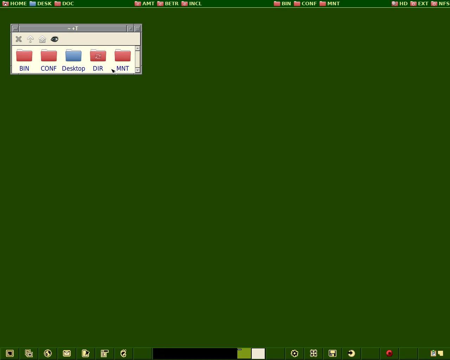The width and height of the screenshot is (450, 360).
Task: Click the document list icon in bottom panel
Action: tap(105, 353)
